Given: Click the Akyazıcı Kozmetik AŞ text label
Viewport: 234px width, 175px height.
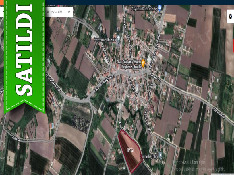Looking at the screenshot, I should [144, 9].
